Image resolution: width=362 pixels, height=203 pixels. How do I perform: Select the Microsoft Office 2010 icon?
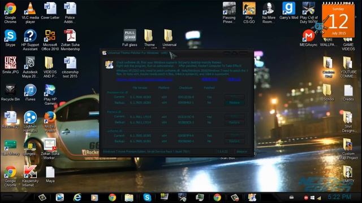50,40
